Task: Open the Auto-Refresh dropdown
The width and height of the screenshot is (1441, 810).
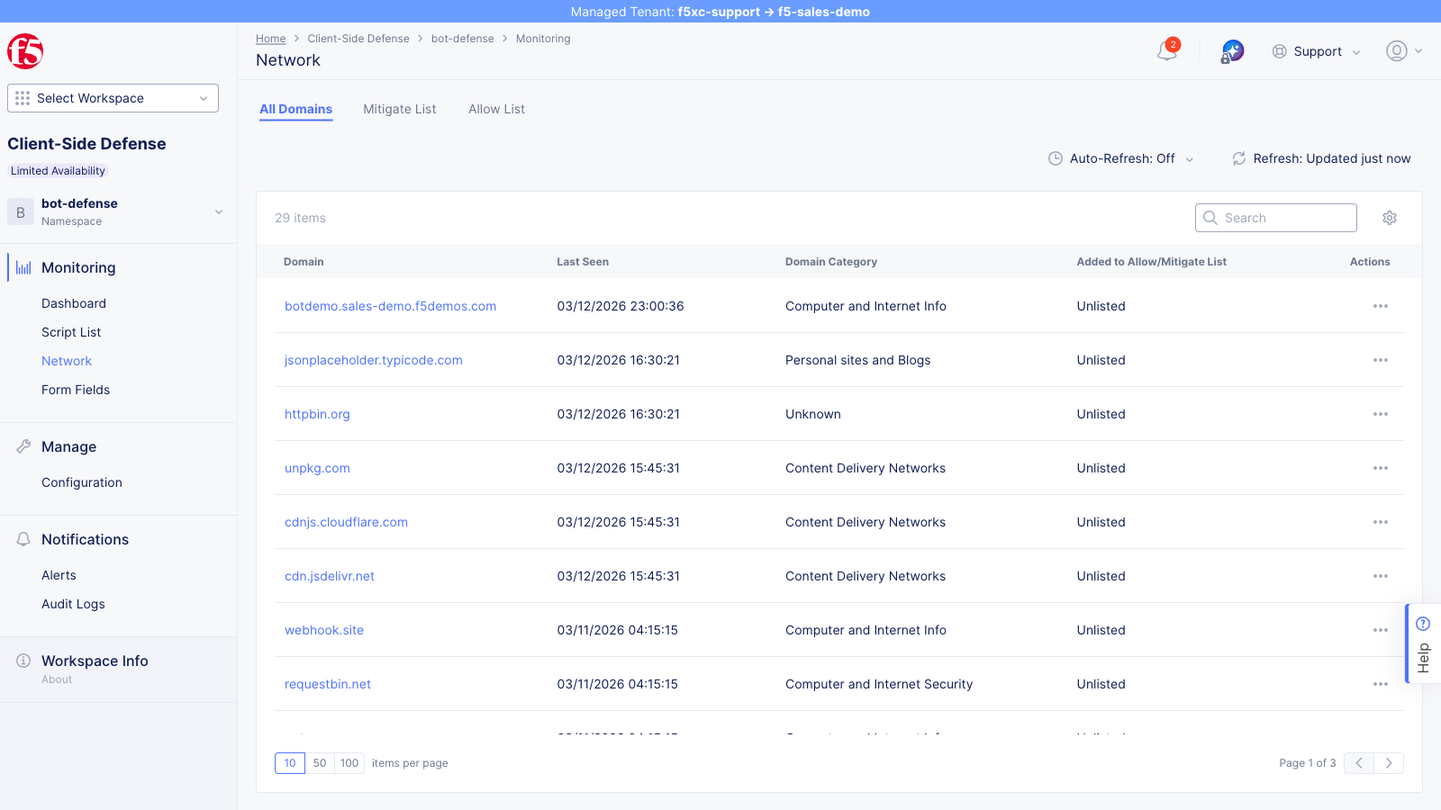Action: [x=1119, y=158]
